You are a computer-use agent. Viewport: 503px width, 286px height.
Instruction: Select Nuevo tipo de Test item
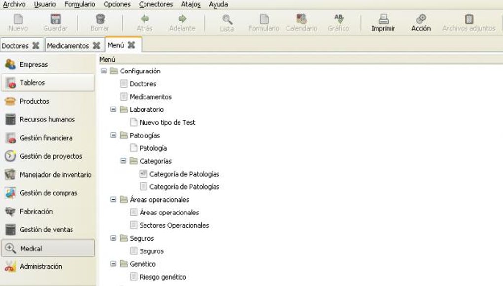click(168, 122)
